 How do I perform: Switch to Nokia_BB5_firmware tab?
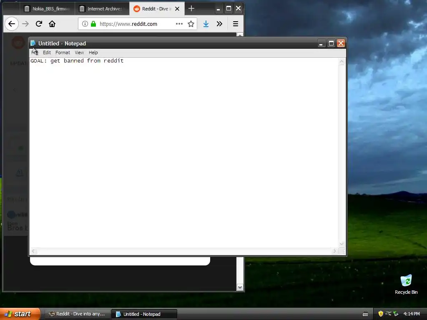47,9
